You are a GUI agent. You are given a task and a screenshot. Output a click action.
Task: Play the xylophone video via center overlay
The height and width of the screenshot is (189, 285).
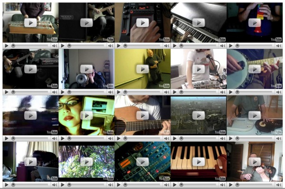(x=30, y=23)
